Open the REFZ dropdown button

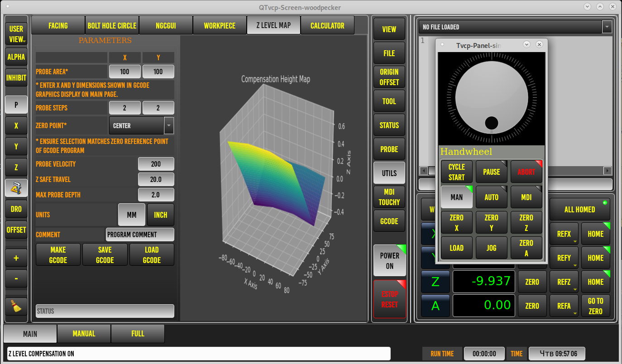click(564, 282)
